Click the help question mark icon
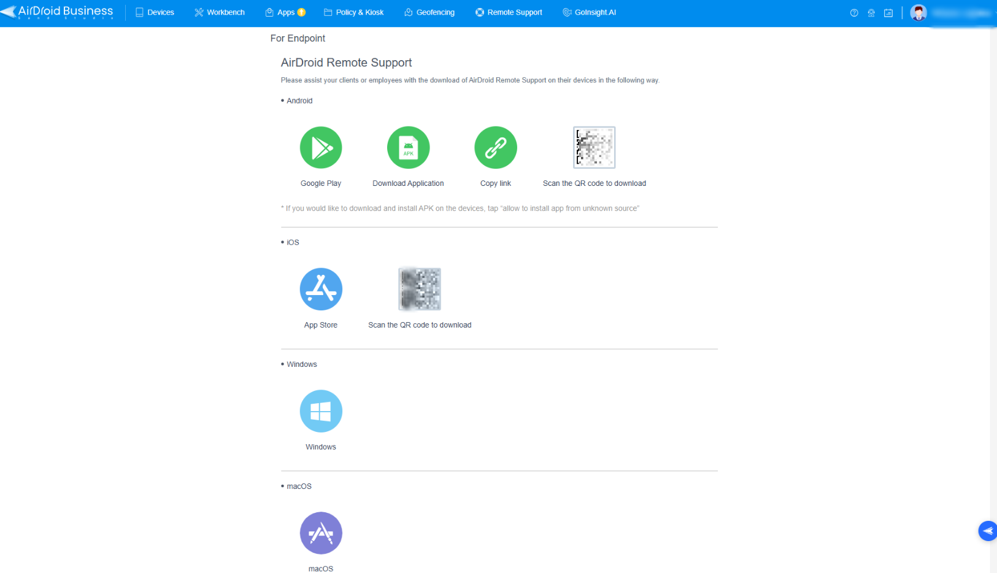This screenshot has width=997, height=573. point(854,13)
